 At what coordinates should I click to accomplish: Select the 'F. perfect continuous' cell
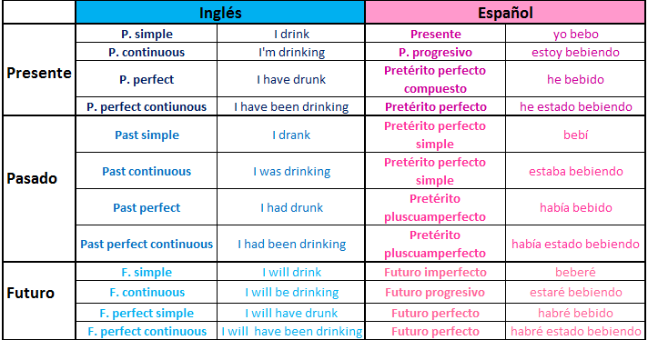(x=147, y=331)
